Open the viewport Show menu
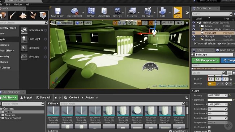Image resolution: width=235 pixels, height=132 pixels. click(x=88, y=23)
